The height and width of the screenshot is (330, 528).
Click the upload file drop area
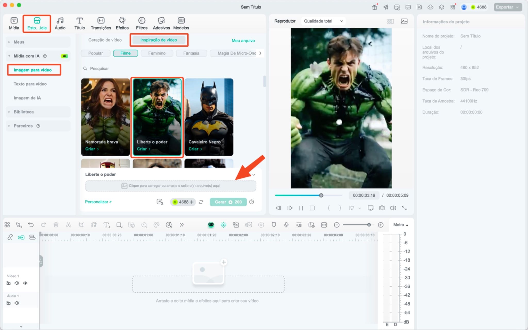pyautogui.click(x=171, y=186)
